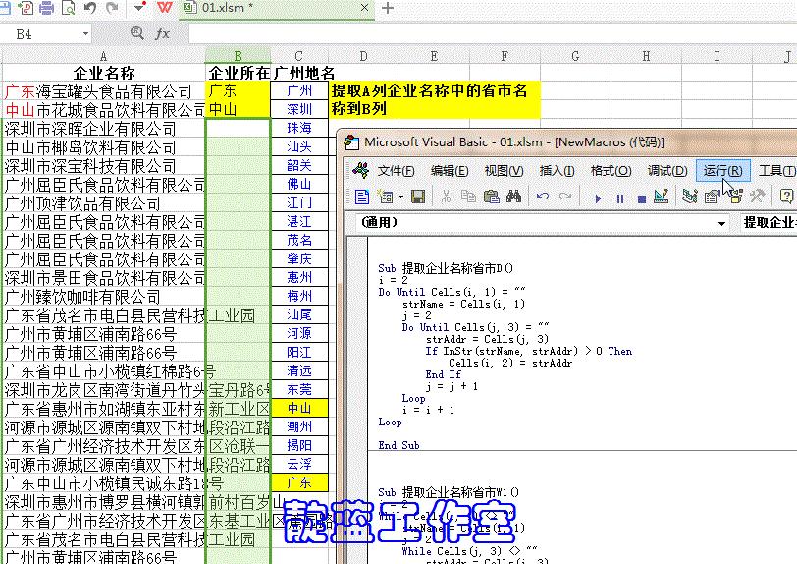Open the VBA 文件(F) menu
The height and width of the screenshot is (564, 797).
click(x=396, y=171)
